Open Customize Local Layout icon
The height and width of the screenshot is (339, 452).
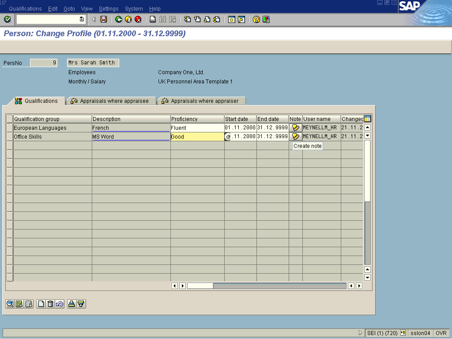coord(266,19)
